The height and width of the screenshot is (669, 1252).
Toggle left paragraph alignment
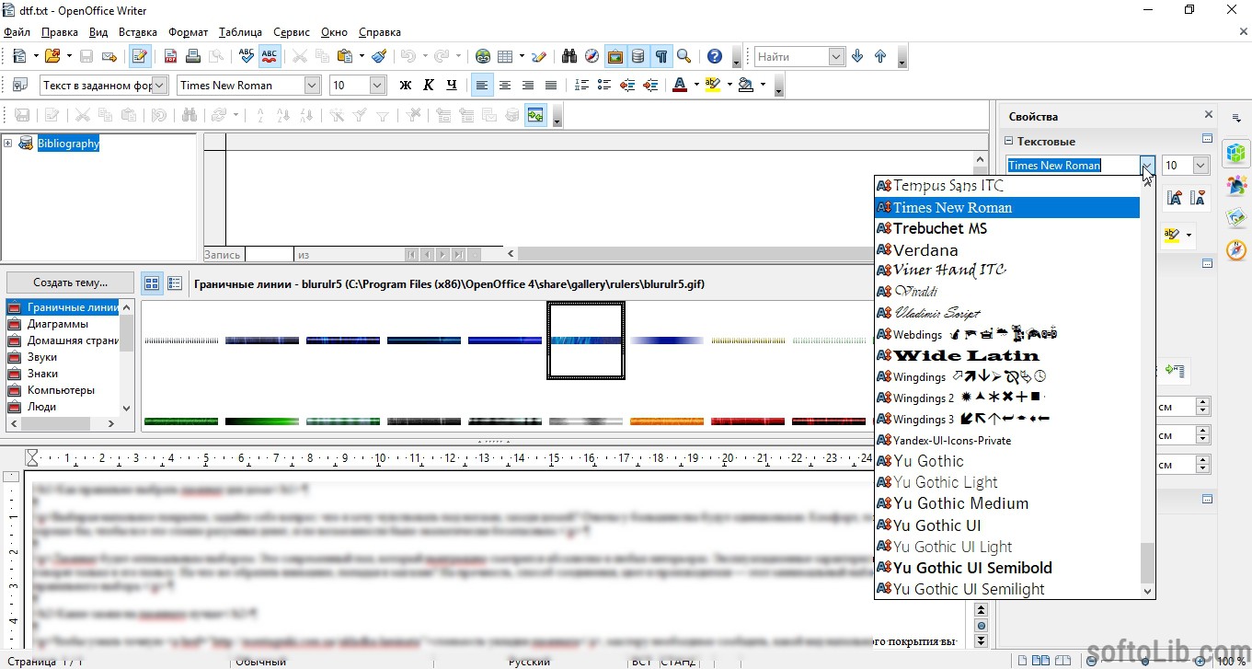[482, 86]
